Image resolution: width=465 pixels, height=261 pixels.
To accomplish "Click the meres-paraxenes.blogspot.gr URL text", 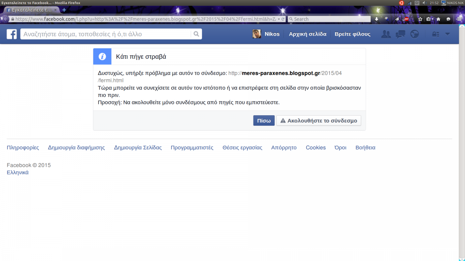I will [281, 73].
